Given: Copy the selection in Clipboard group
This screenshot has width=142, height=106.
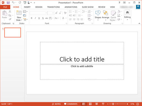Looking at the screenshot, I should point(10,15).
